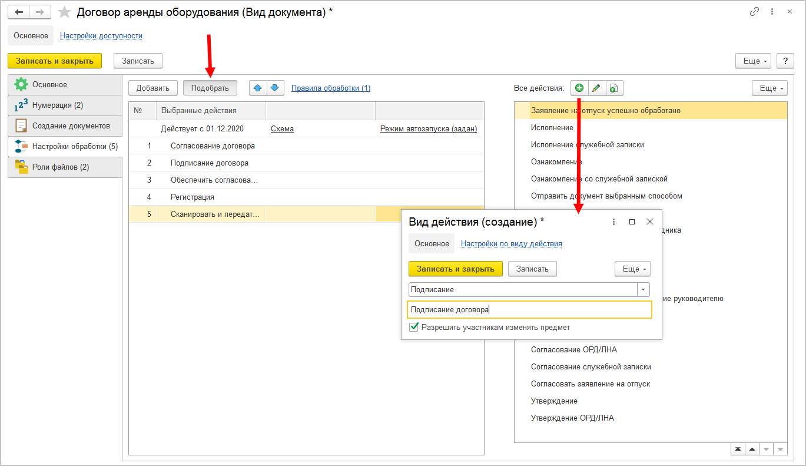Viewport: 806px width, 466px height.
Task: Move one row up in all actions list
Action: point(752,450)
